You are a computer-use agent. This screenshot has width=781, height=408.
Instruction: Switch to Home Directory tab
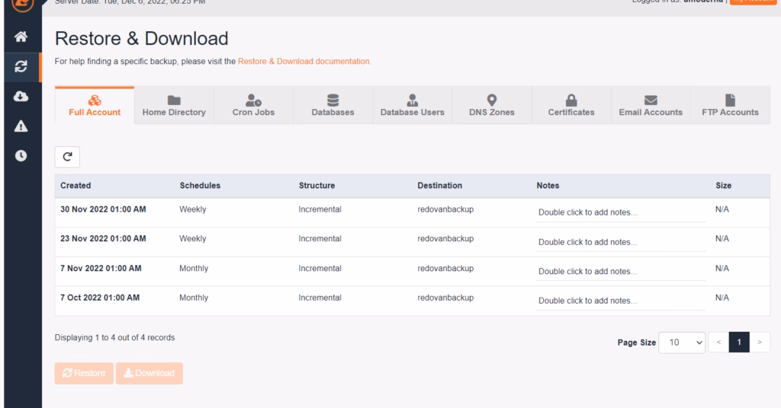[x=174, y=105]
